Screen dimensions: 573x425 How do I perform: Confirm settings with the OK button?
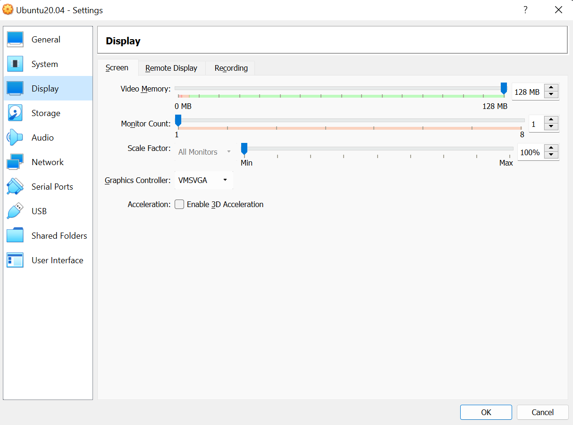(x=486, y=412)
